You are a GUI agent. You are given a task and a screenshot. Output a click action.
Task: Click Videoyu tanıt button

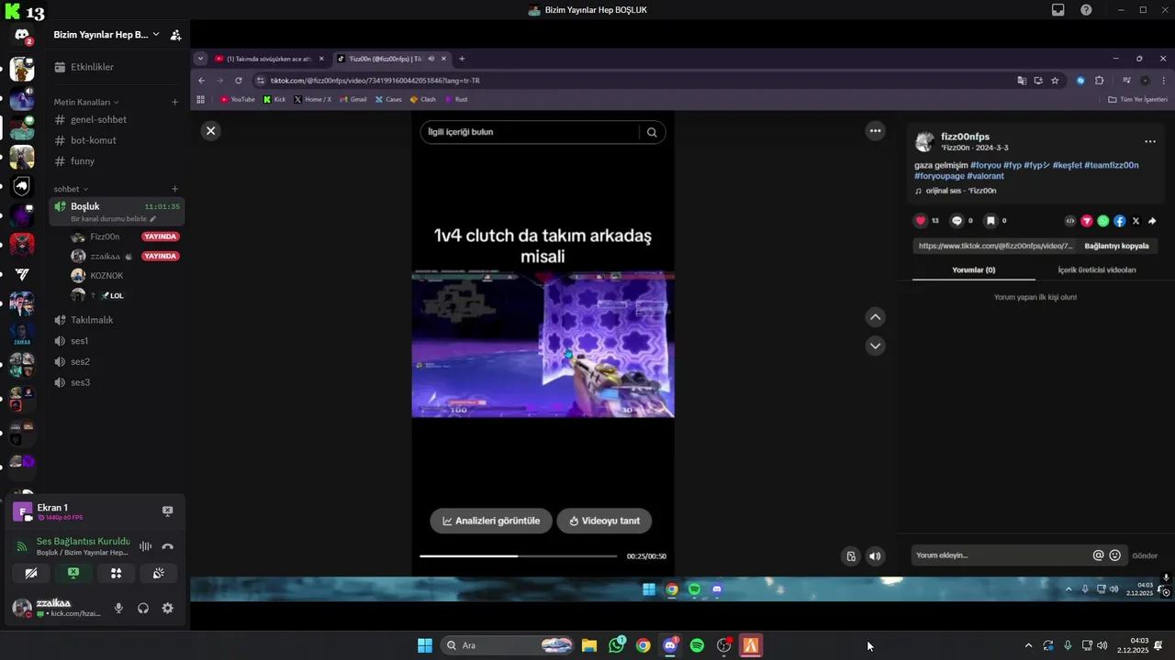point(604,521)
